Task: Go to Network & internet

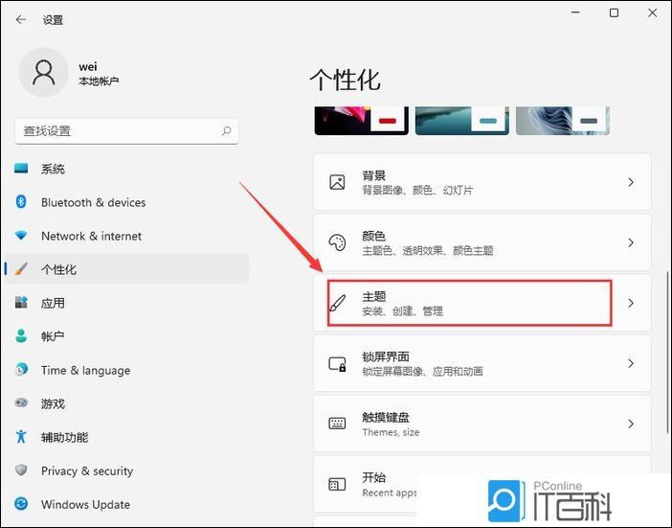Action: pos(127,236)
